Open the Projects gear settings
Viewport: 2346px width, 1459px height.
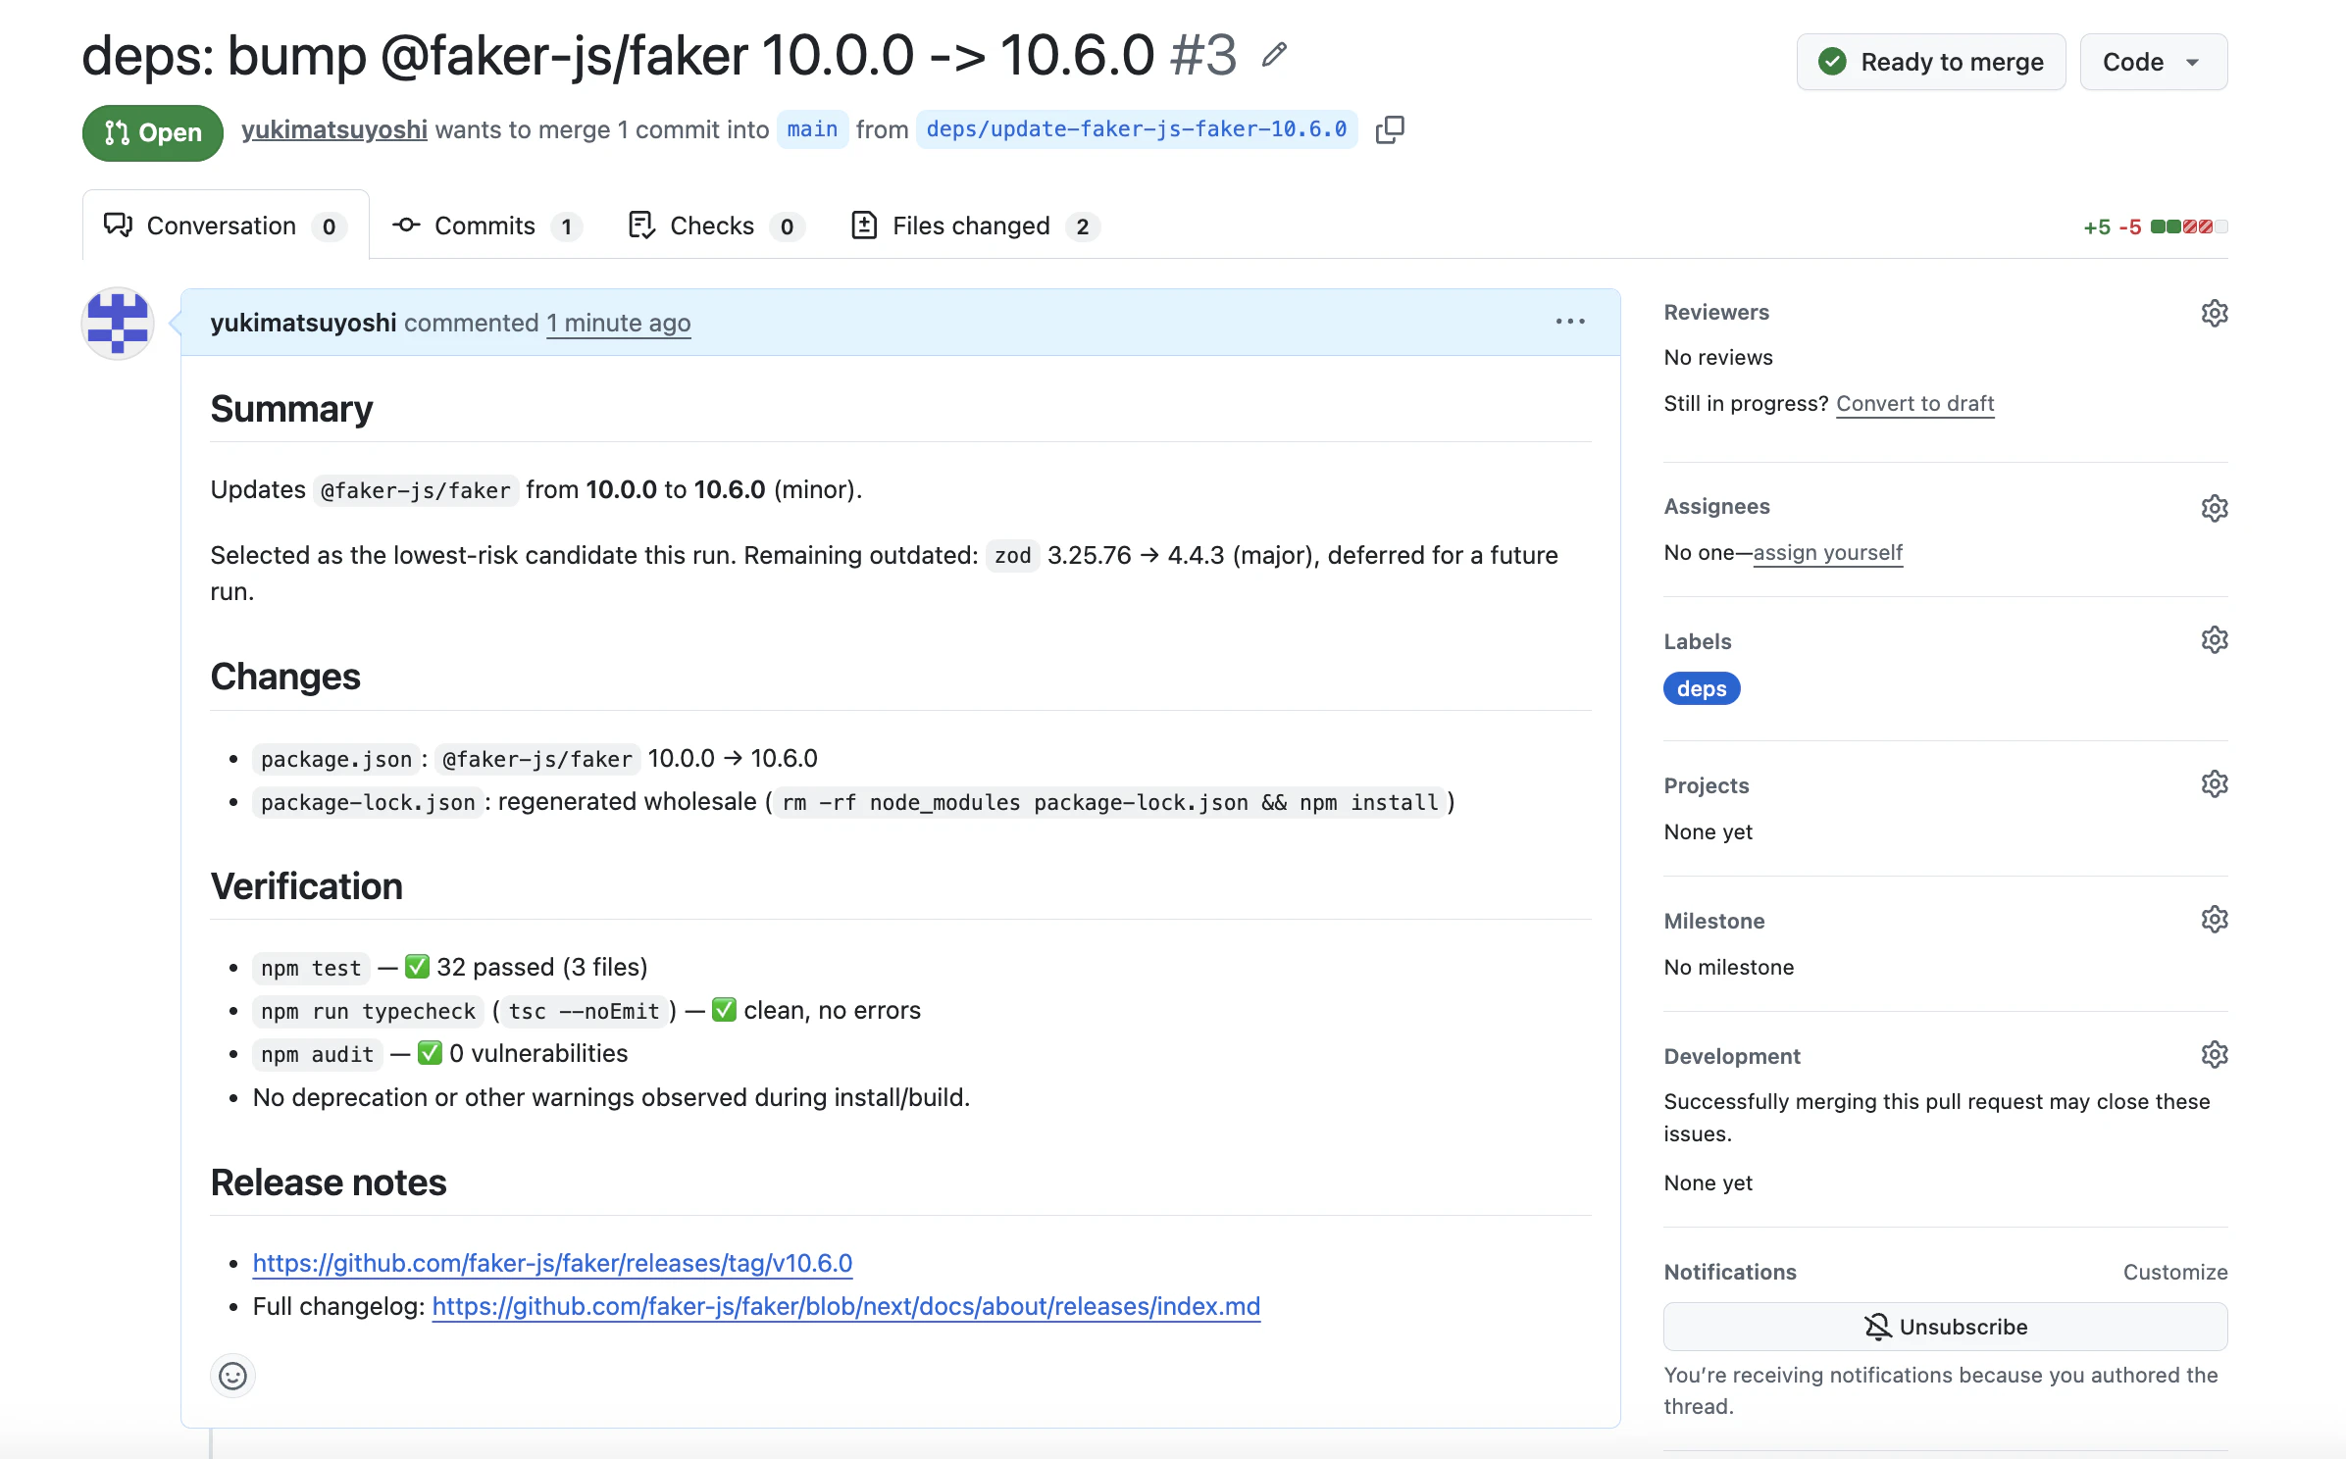[x=2215, y=784]
